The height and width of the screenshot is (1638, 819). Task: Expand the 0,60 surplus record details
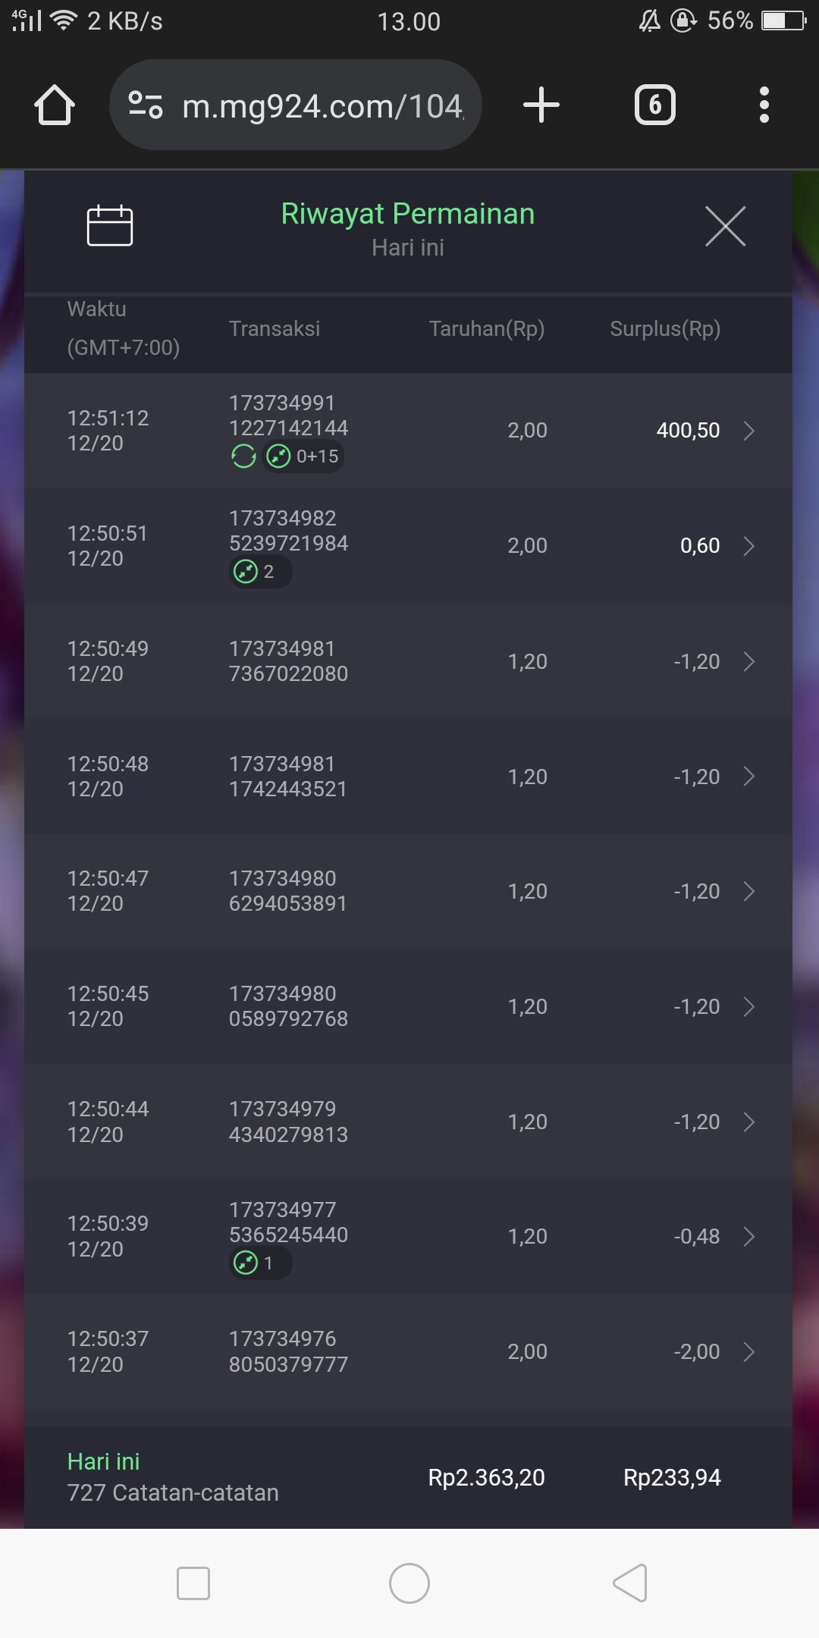748,546
